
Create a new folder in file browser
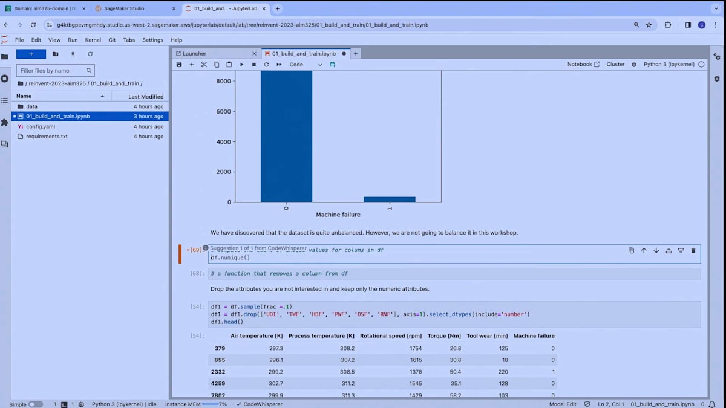[56, 54]
